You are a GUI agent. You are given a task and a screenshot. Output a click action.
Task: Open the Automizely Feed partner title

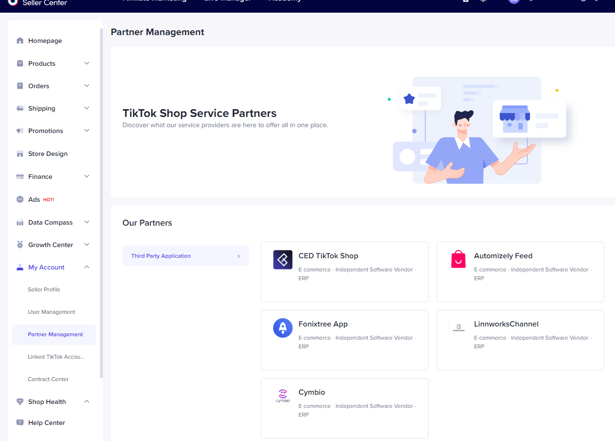point(503,256)
